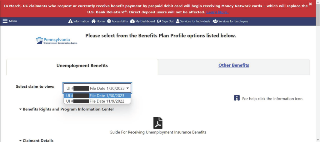Choose claim with File Date 11/9/2022
Screen dimensions: 320x142
[97, 101]
